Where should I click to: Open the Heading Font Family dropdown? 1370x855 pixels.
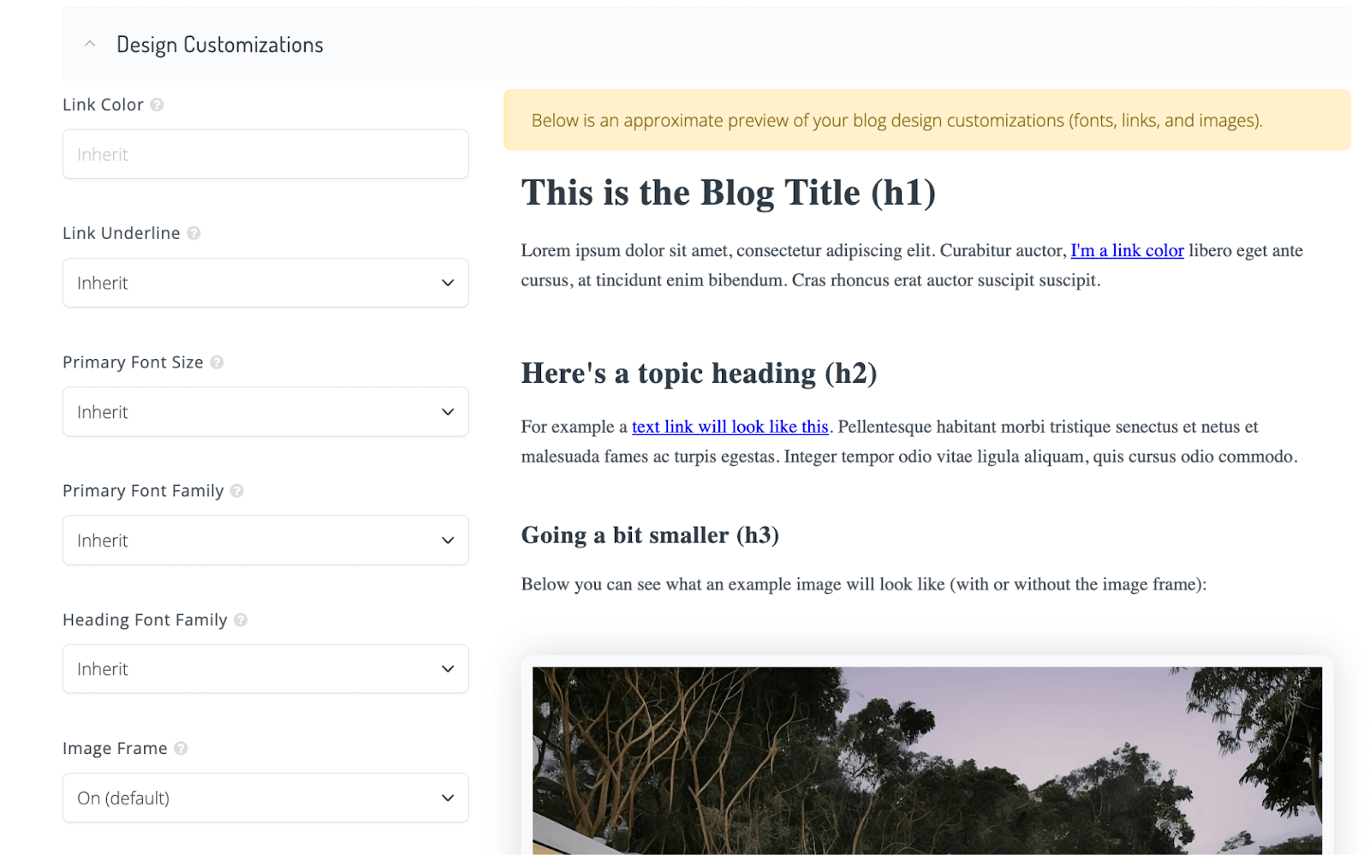pyautogui.click(x=265, y=669)
